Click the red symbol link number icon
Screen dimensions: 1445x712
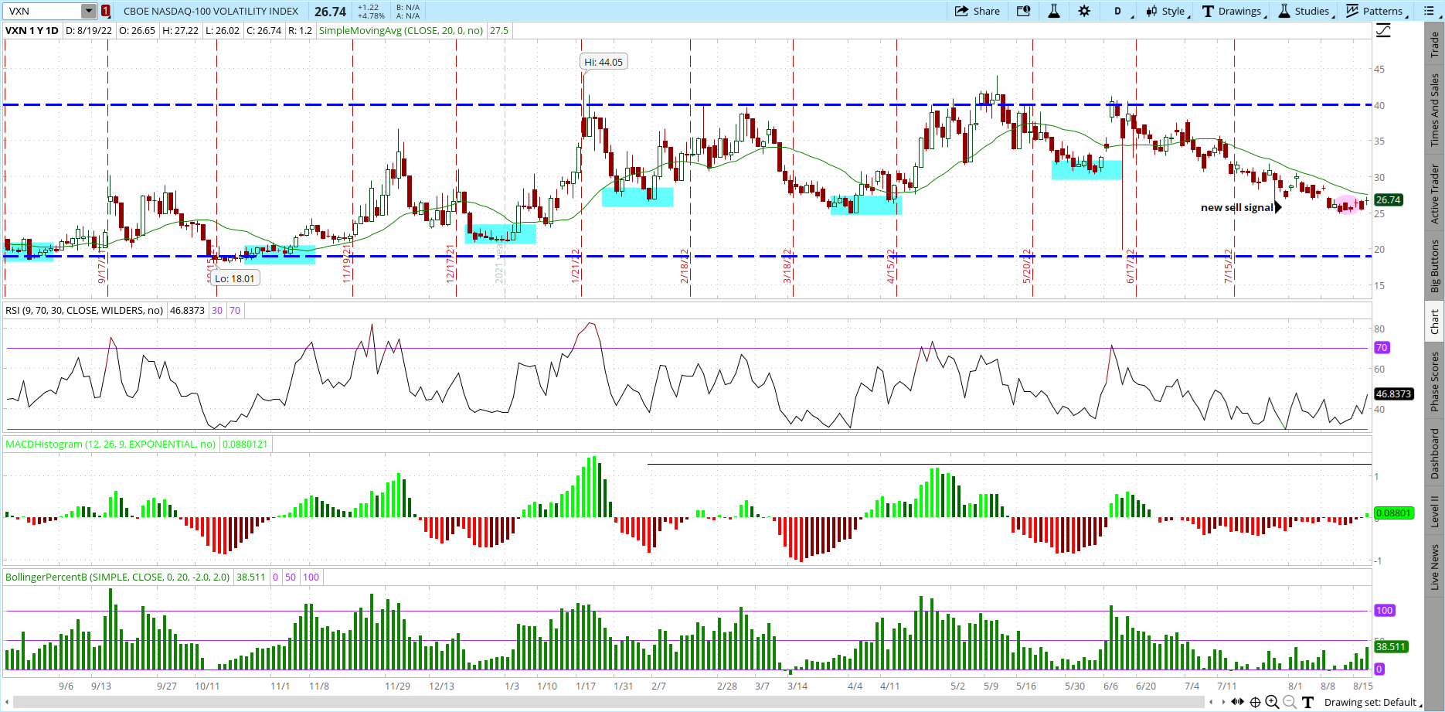[x=106, y=11]
